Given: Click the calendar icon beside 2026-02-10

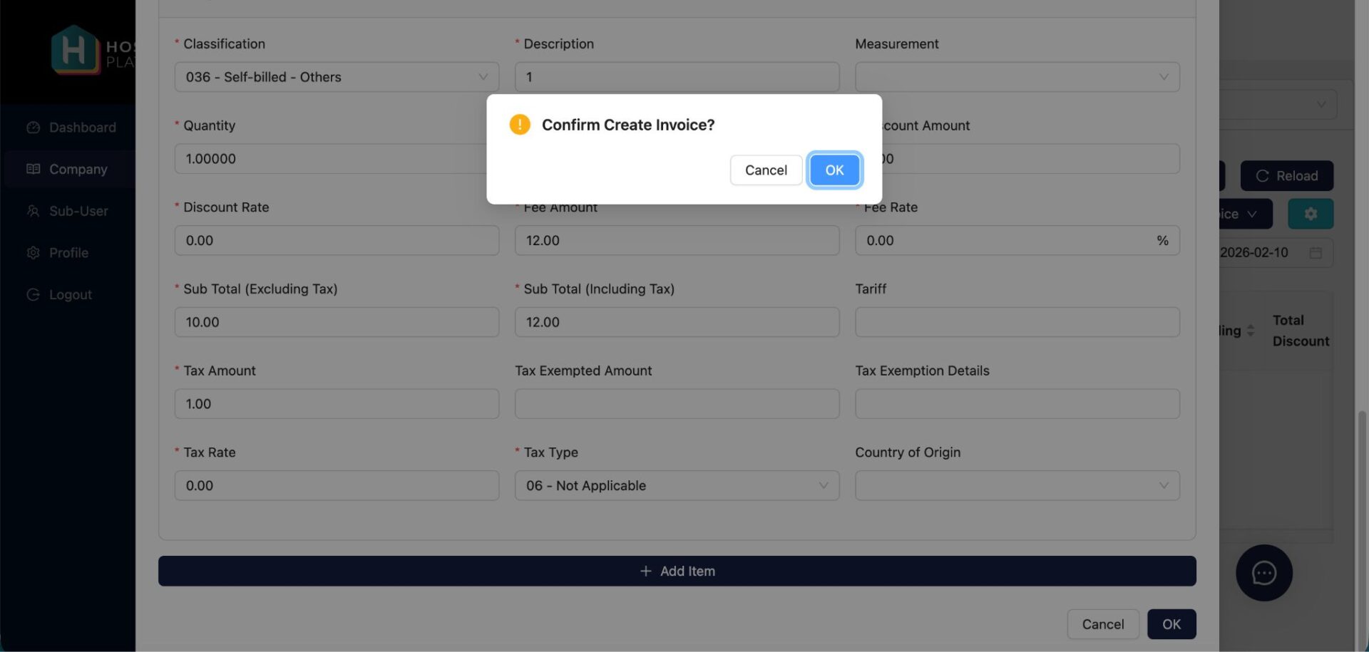Looking at the screenshot, I should point(1316,253).
